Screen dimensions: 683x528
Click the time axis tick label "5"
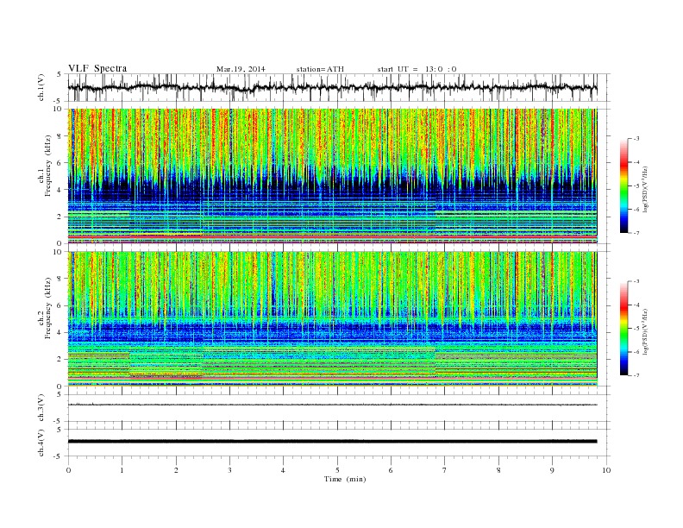(x=337, y=470)
